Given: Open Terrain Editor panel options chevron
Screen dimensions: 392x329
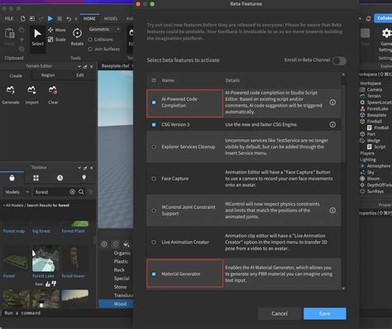Looking at the screenshot, I should pos(79,66).
